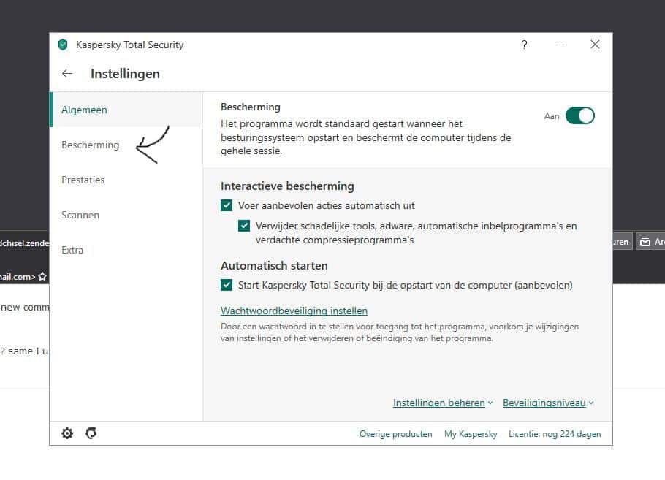Uncheck Start Kaspersky Total Security bij opstart
The image size is (665, 480).
[227, 285]
